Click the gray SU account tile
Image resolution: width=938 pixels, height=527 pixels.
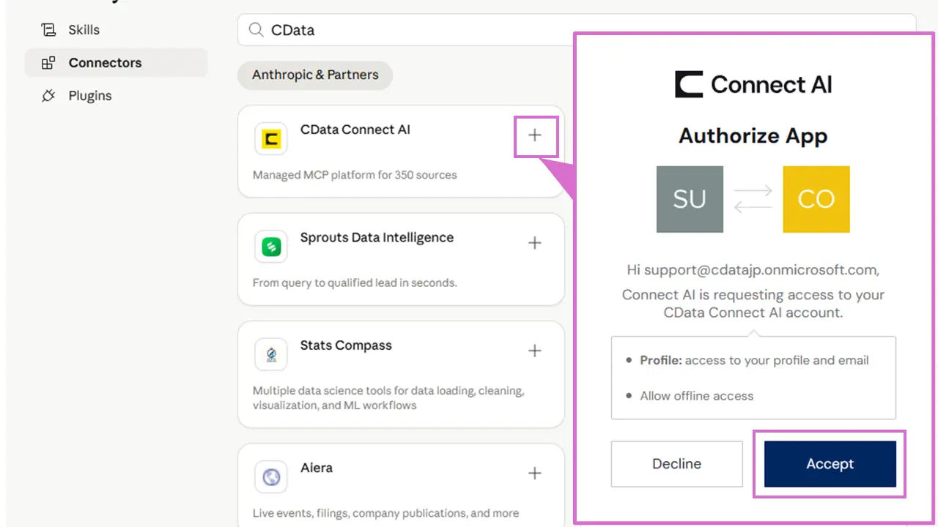pyautogui.click(x=690, y=199)
